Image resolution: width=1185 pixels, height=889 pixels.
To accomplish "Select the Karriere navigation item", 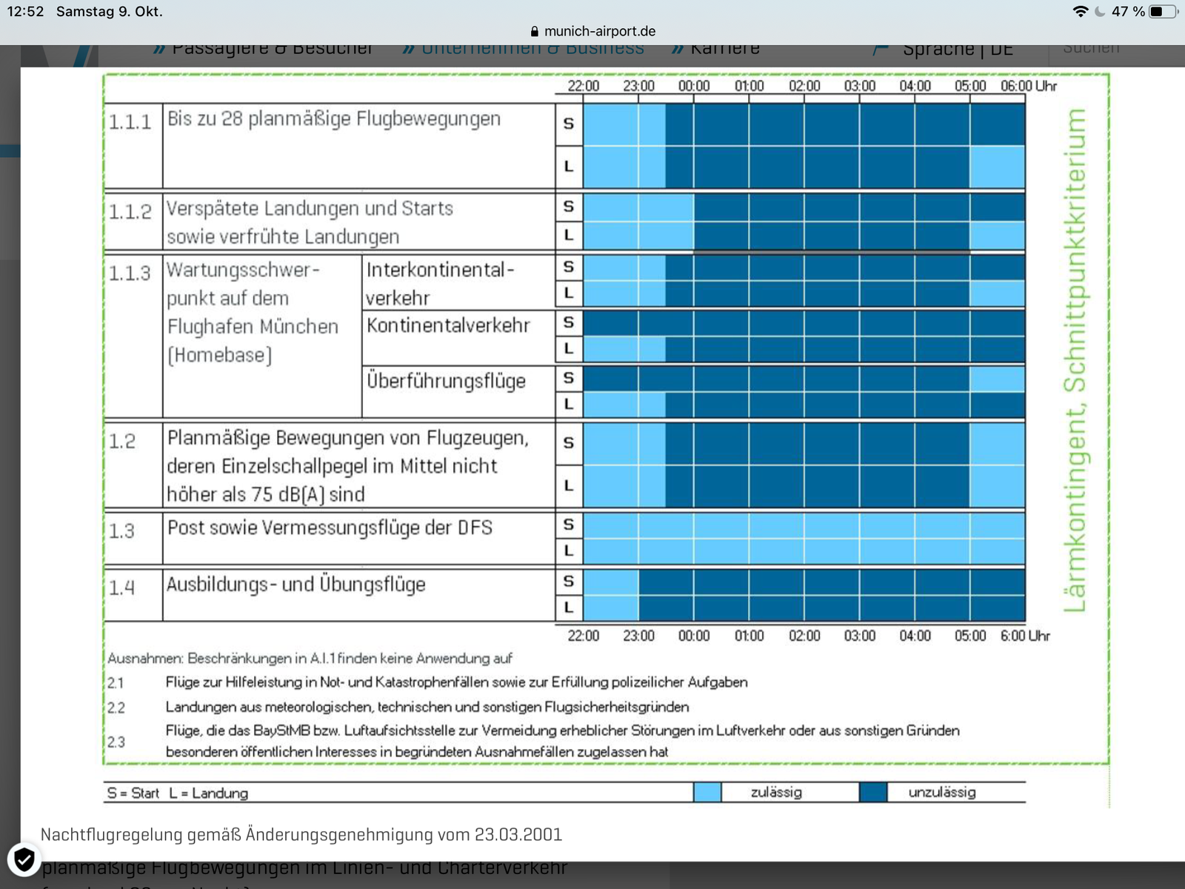I will pyautogui.click(x=725, y=50).
